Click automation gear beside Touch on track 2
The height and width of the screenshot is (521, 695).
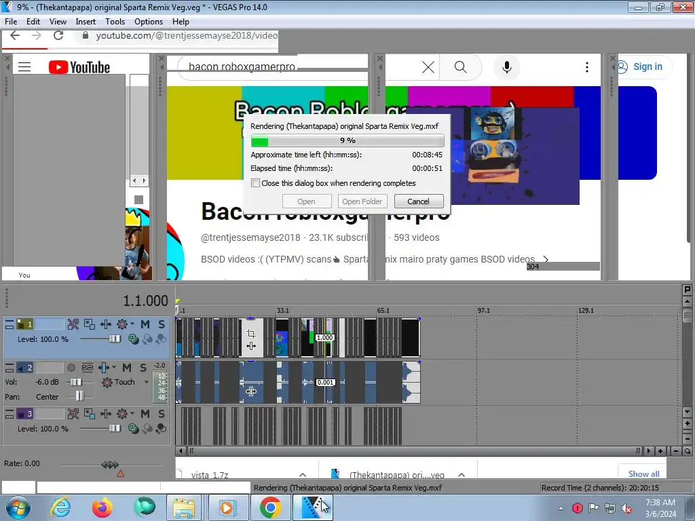pos(107,383)
